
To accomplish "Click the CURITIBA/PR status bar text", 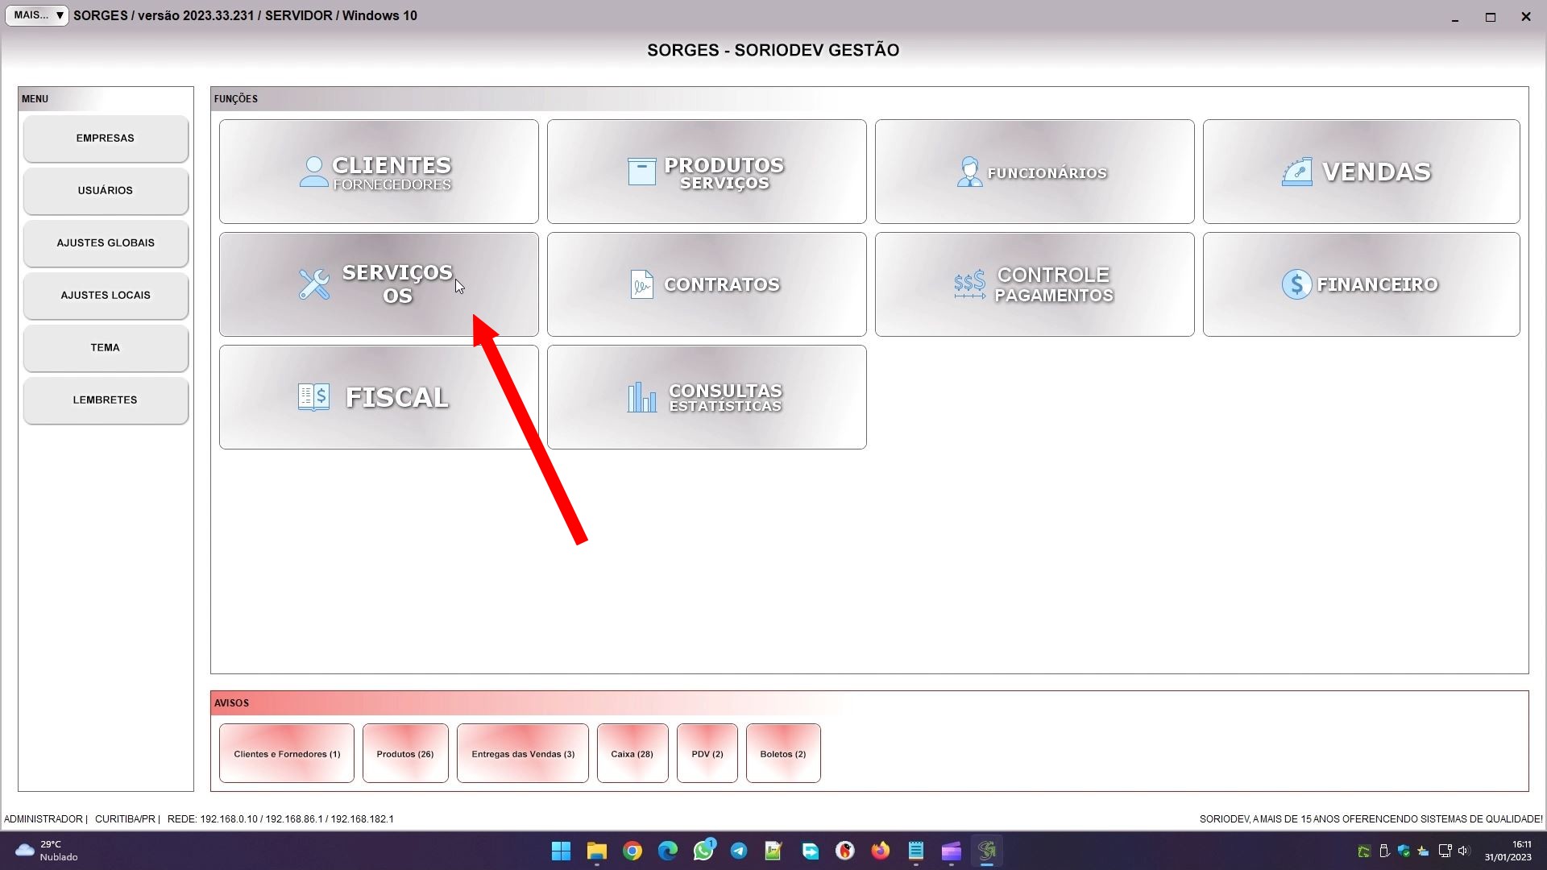I will point(125,819).
